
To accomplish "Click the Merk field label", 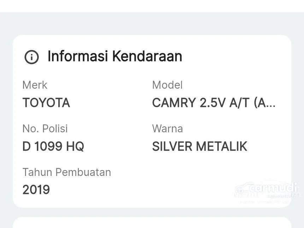I will (35, 85).
